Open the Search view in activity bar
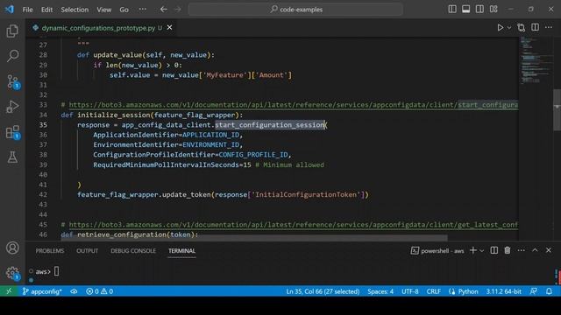The width and height of the screenshot is (561, 315). tap(12, 56)
